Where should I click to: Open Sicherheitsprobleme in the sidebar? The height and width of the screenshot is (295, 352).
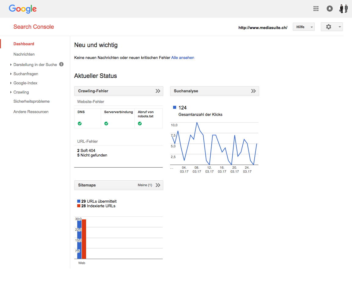pyautogui.click(x=31, y=101)
